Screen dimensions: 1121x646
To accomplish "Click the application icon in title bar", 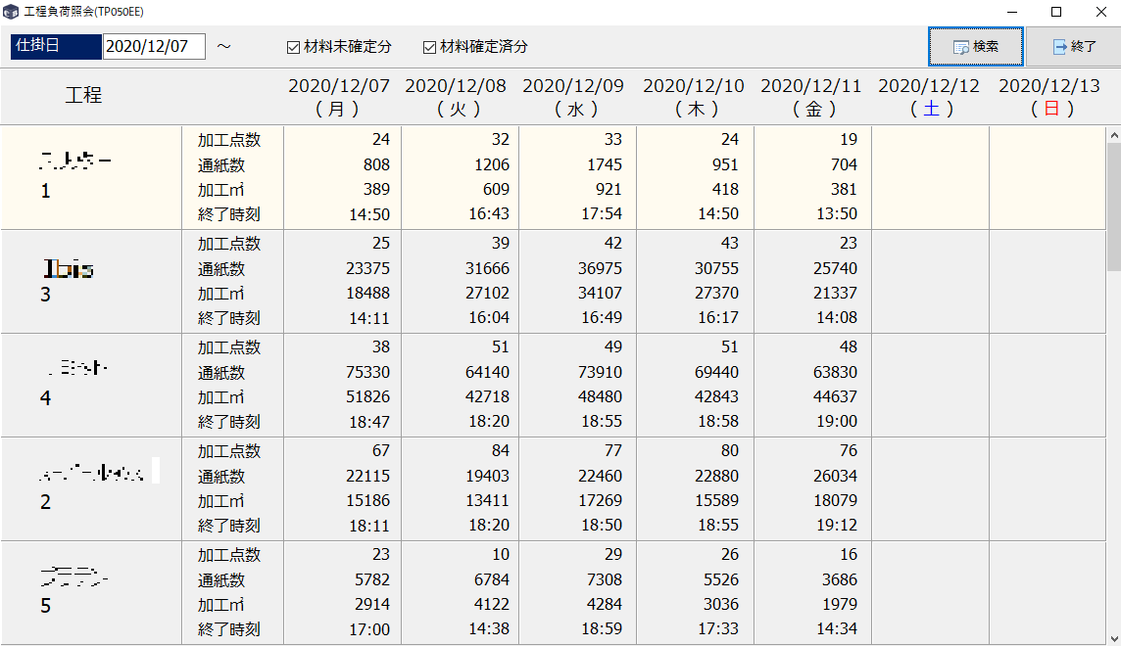I will point(11,12).
